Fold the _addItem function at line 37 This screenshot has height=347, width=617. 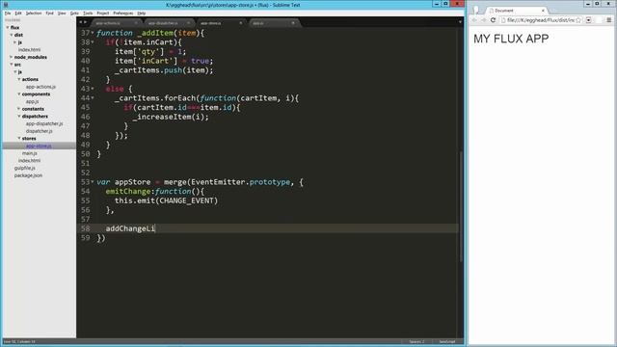(93, 33)
